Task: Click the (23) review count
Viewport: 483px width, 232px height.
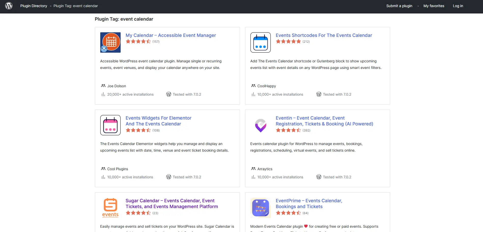Action: [155, 213]
